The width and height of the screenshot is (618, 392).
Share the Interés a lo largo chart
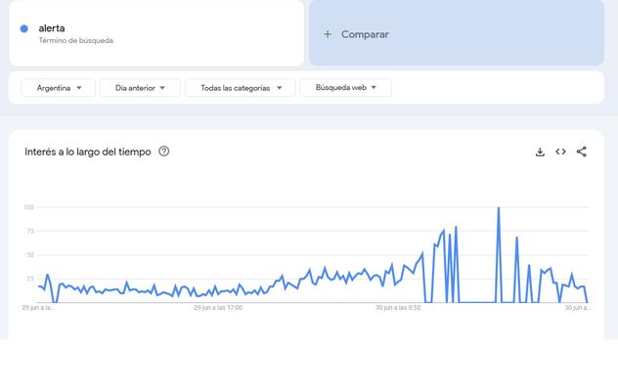tap(582, 152)
